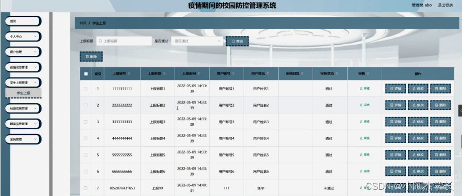Click 用户账号3 cell
The height and width of the screenshot is (196, 462).
point(226,122)
